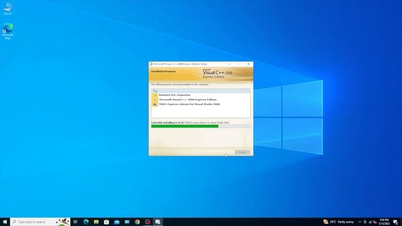
Task: Click the muted volume icon in system tray
Action: [x=375, y=222]
